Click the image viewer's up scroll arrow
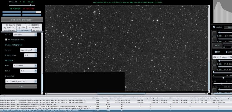This screenshot has height=112, width=232. (x=209, y=6)
